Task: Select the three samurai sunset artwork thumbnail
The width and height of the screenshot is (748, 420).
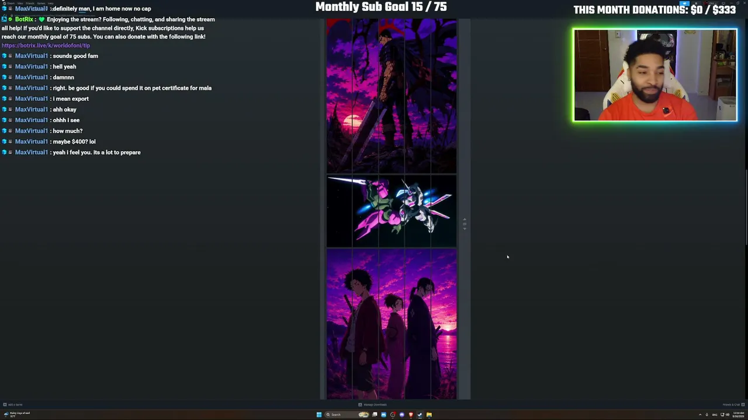Action: [x=391, y=324]
